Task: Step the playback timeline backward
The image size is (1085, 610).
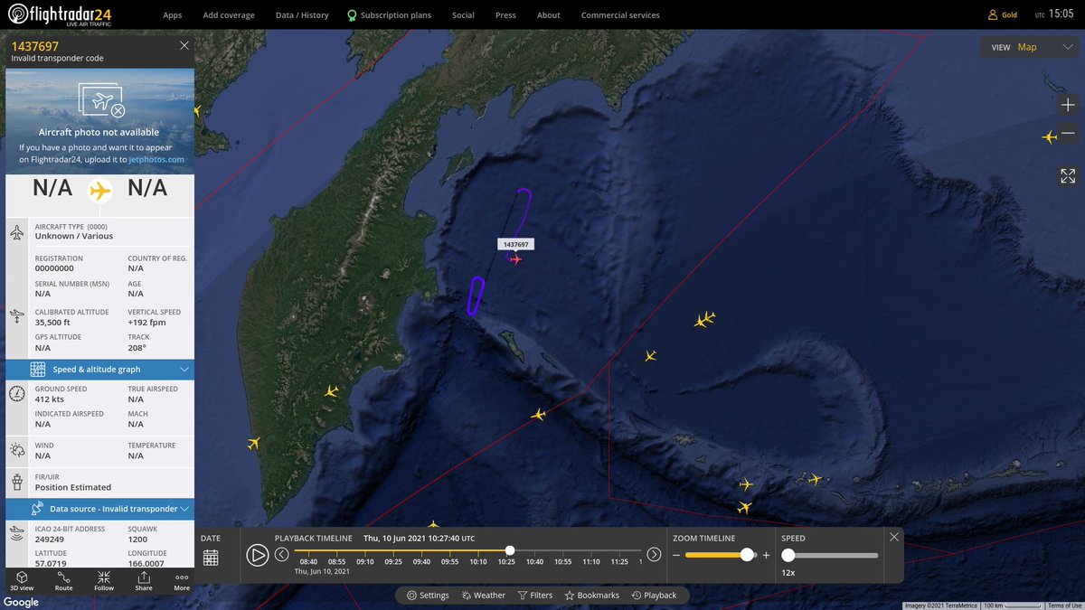Action: tap(281, 554)
